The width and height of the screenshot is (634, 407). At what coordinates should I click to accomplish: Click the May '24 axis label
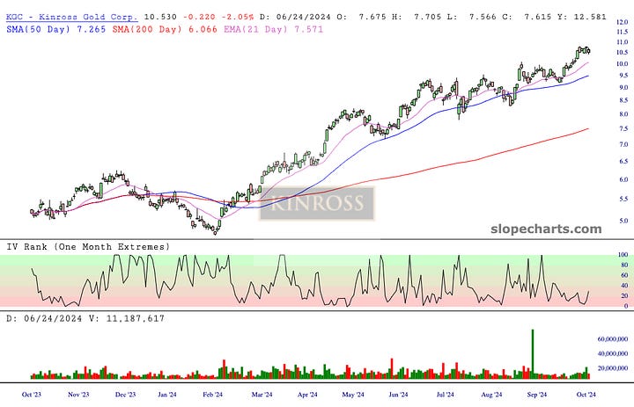[353, 395]
